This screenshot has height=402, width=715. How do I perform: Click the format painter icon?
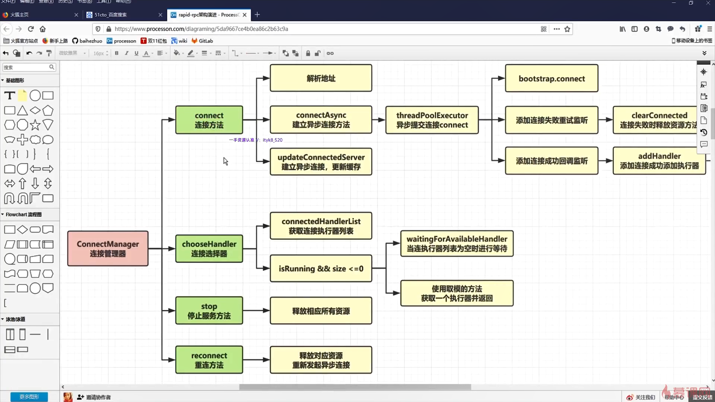point(49,53)
